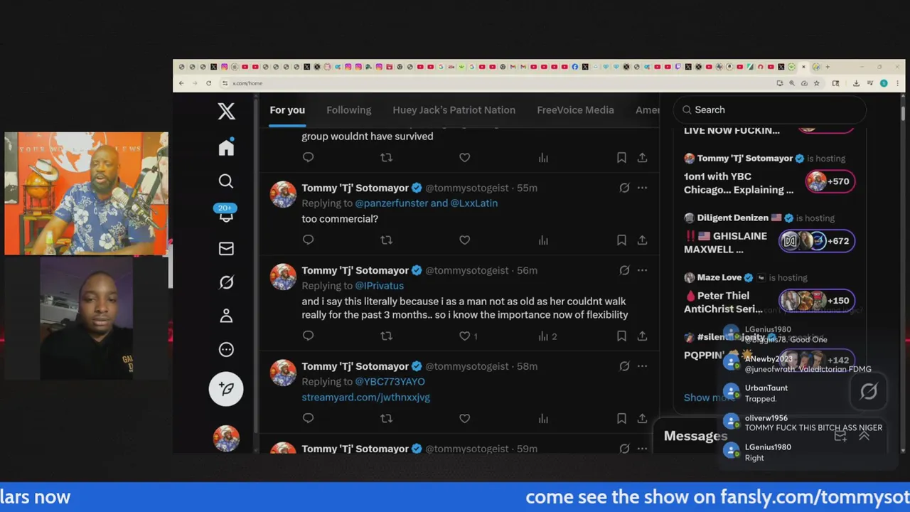
Task: Click the X logo in sidebar
Action: pos(226,111)
